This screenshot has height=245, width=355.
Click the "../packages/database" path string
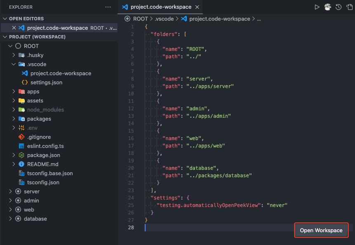[x=219, y=175]
